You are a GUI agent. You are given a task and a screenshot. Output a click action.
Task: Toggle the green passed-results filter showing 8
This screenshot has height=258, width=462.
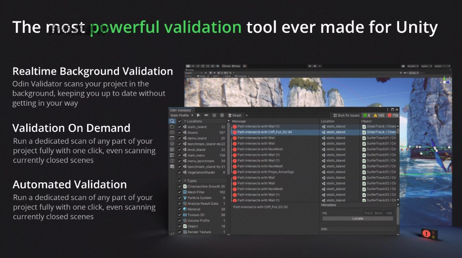tap(367, 115)
